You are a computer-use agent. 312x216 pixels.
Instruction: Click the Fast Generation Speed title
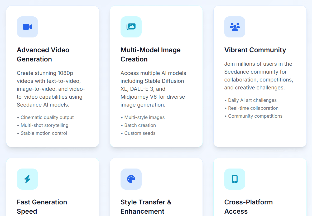42,207
